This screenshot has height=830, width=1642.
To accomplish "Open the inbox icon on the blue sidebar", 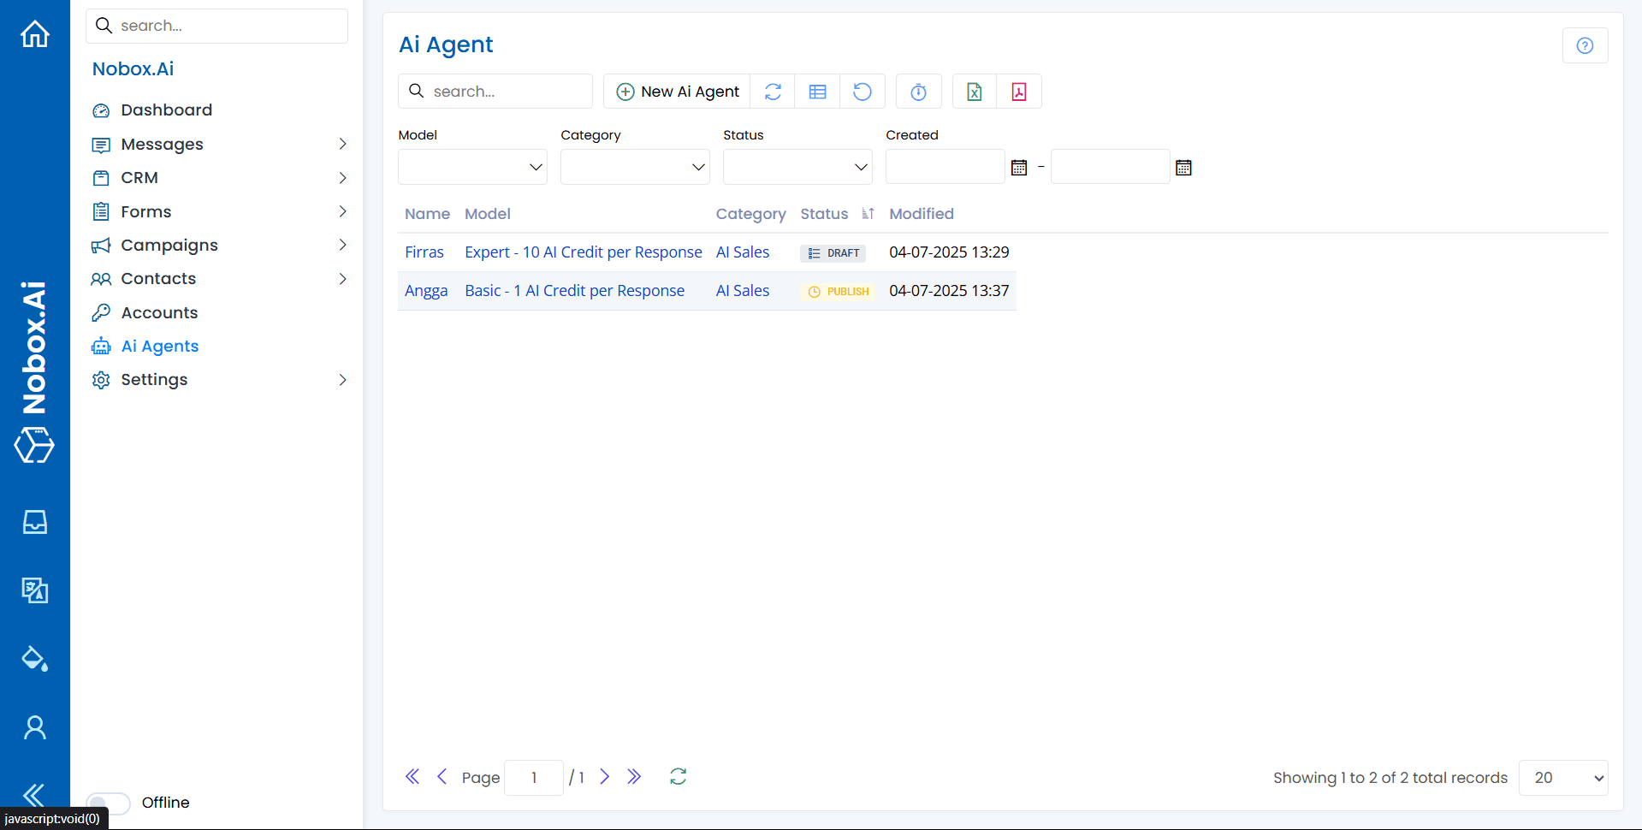I will (34, 522).
